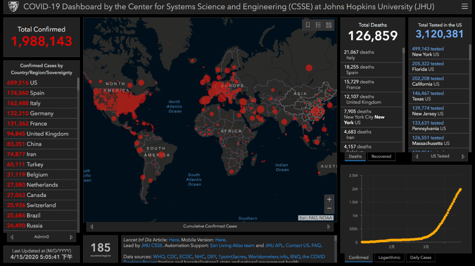This screenshot has height=266, width=475.
Task: Zoom in on the map with plus button
Action: click(x=329, y=200)
